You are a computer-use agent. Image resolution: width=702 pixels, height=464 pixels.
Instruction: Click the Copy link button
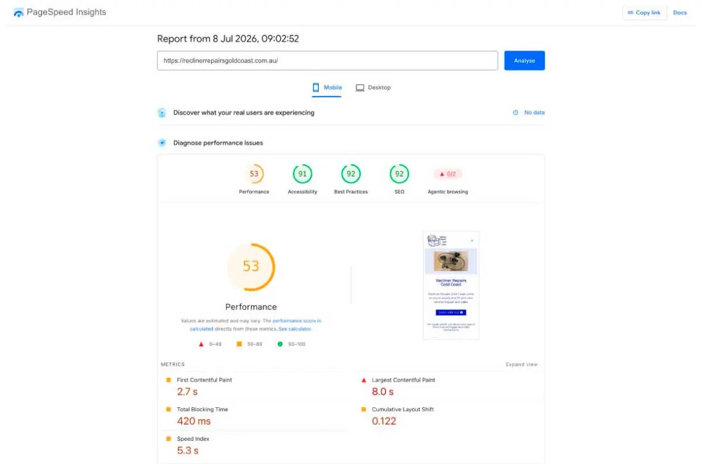[644, 12]
